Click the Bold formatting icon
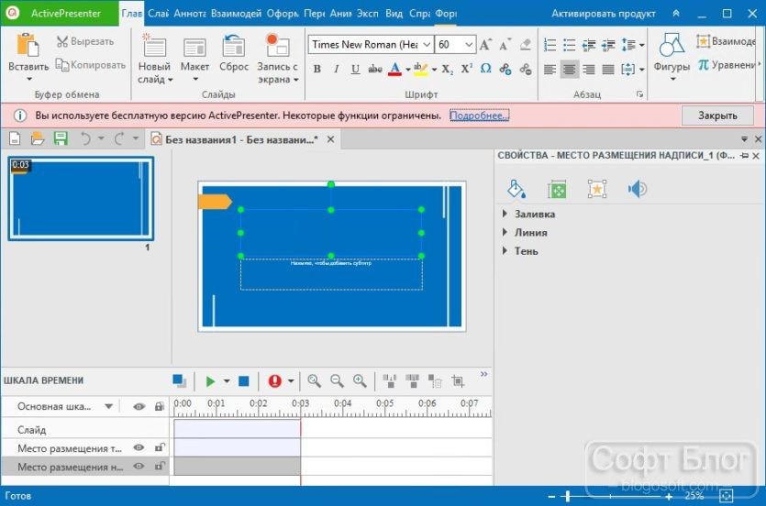766x506 pixels. coord(317,69)
